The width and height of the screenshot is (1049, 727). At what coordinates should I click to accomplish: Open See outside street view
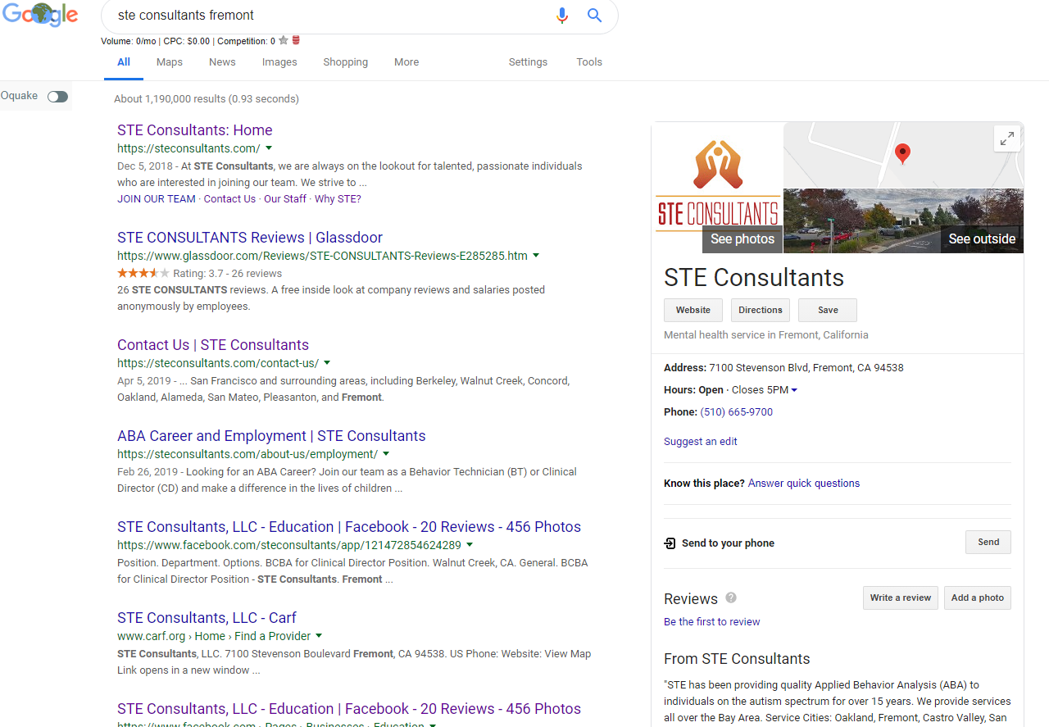[x=982, y=239]
